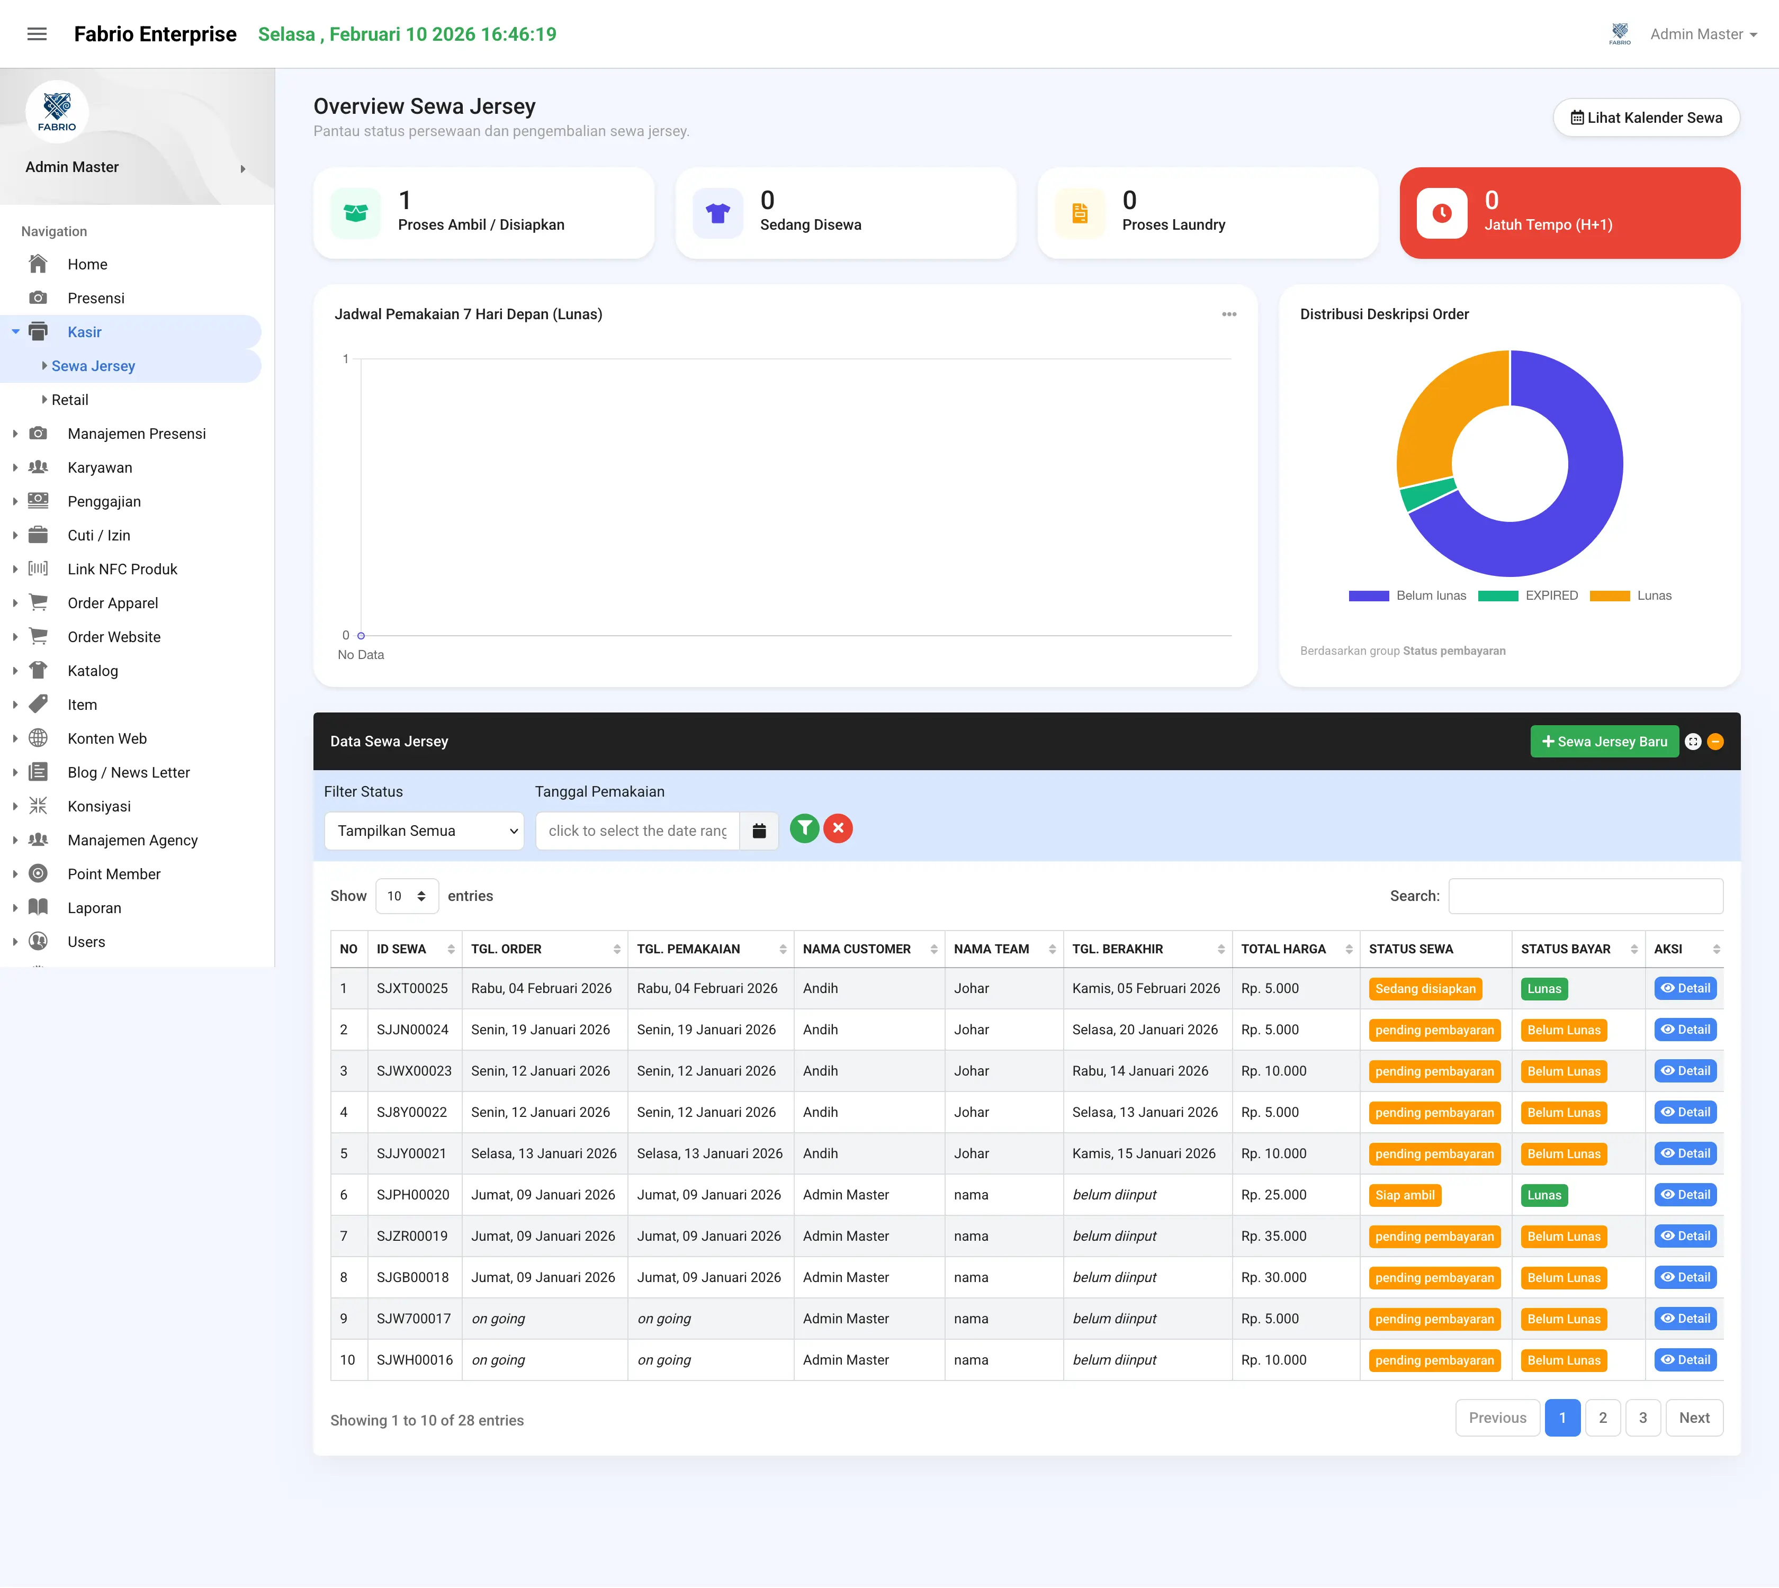Open the date picker calendar icon
Image resolution: width=1779 pixels, height=1588 pixels.
pos(759,831)
